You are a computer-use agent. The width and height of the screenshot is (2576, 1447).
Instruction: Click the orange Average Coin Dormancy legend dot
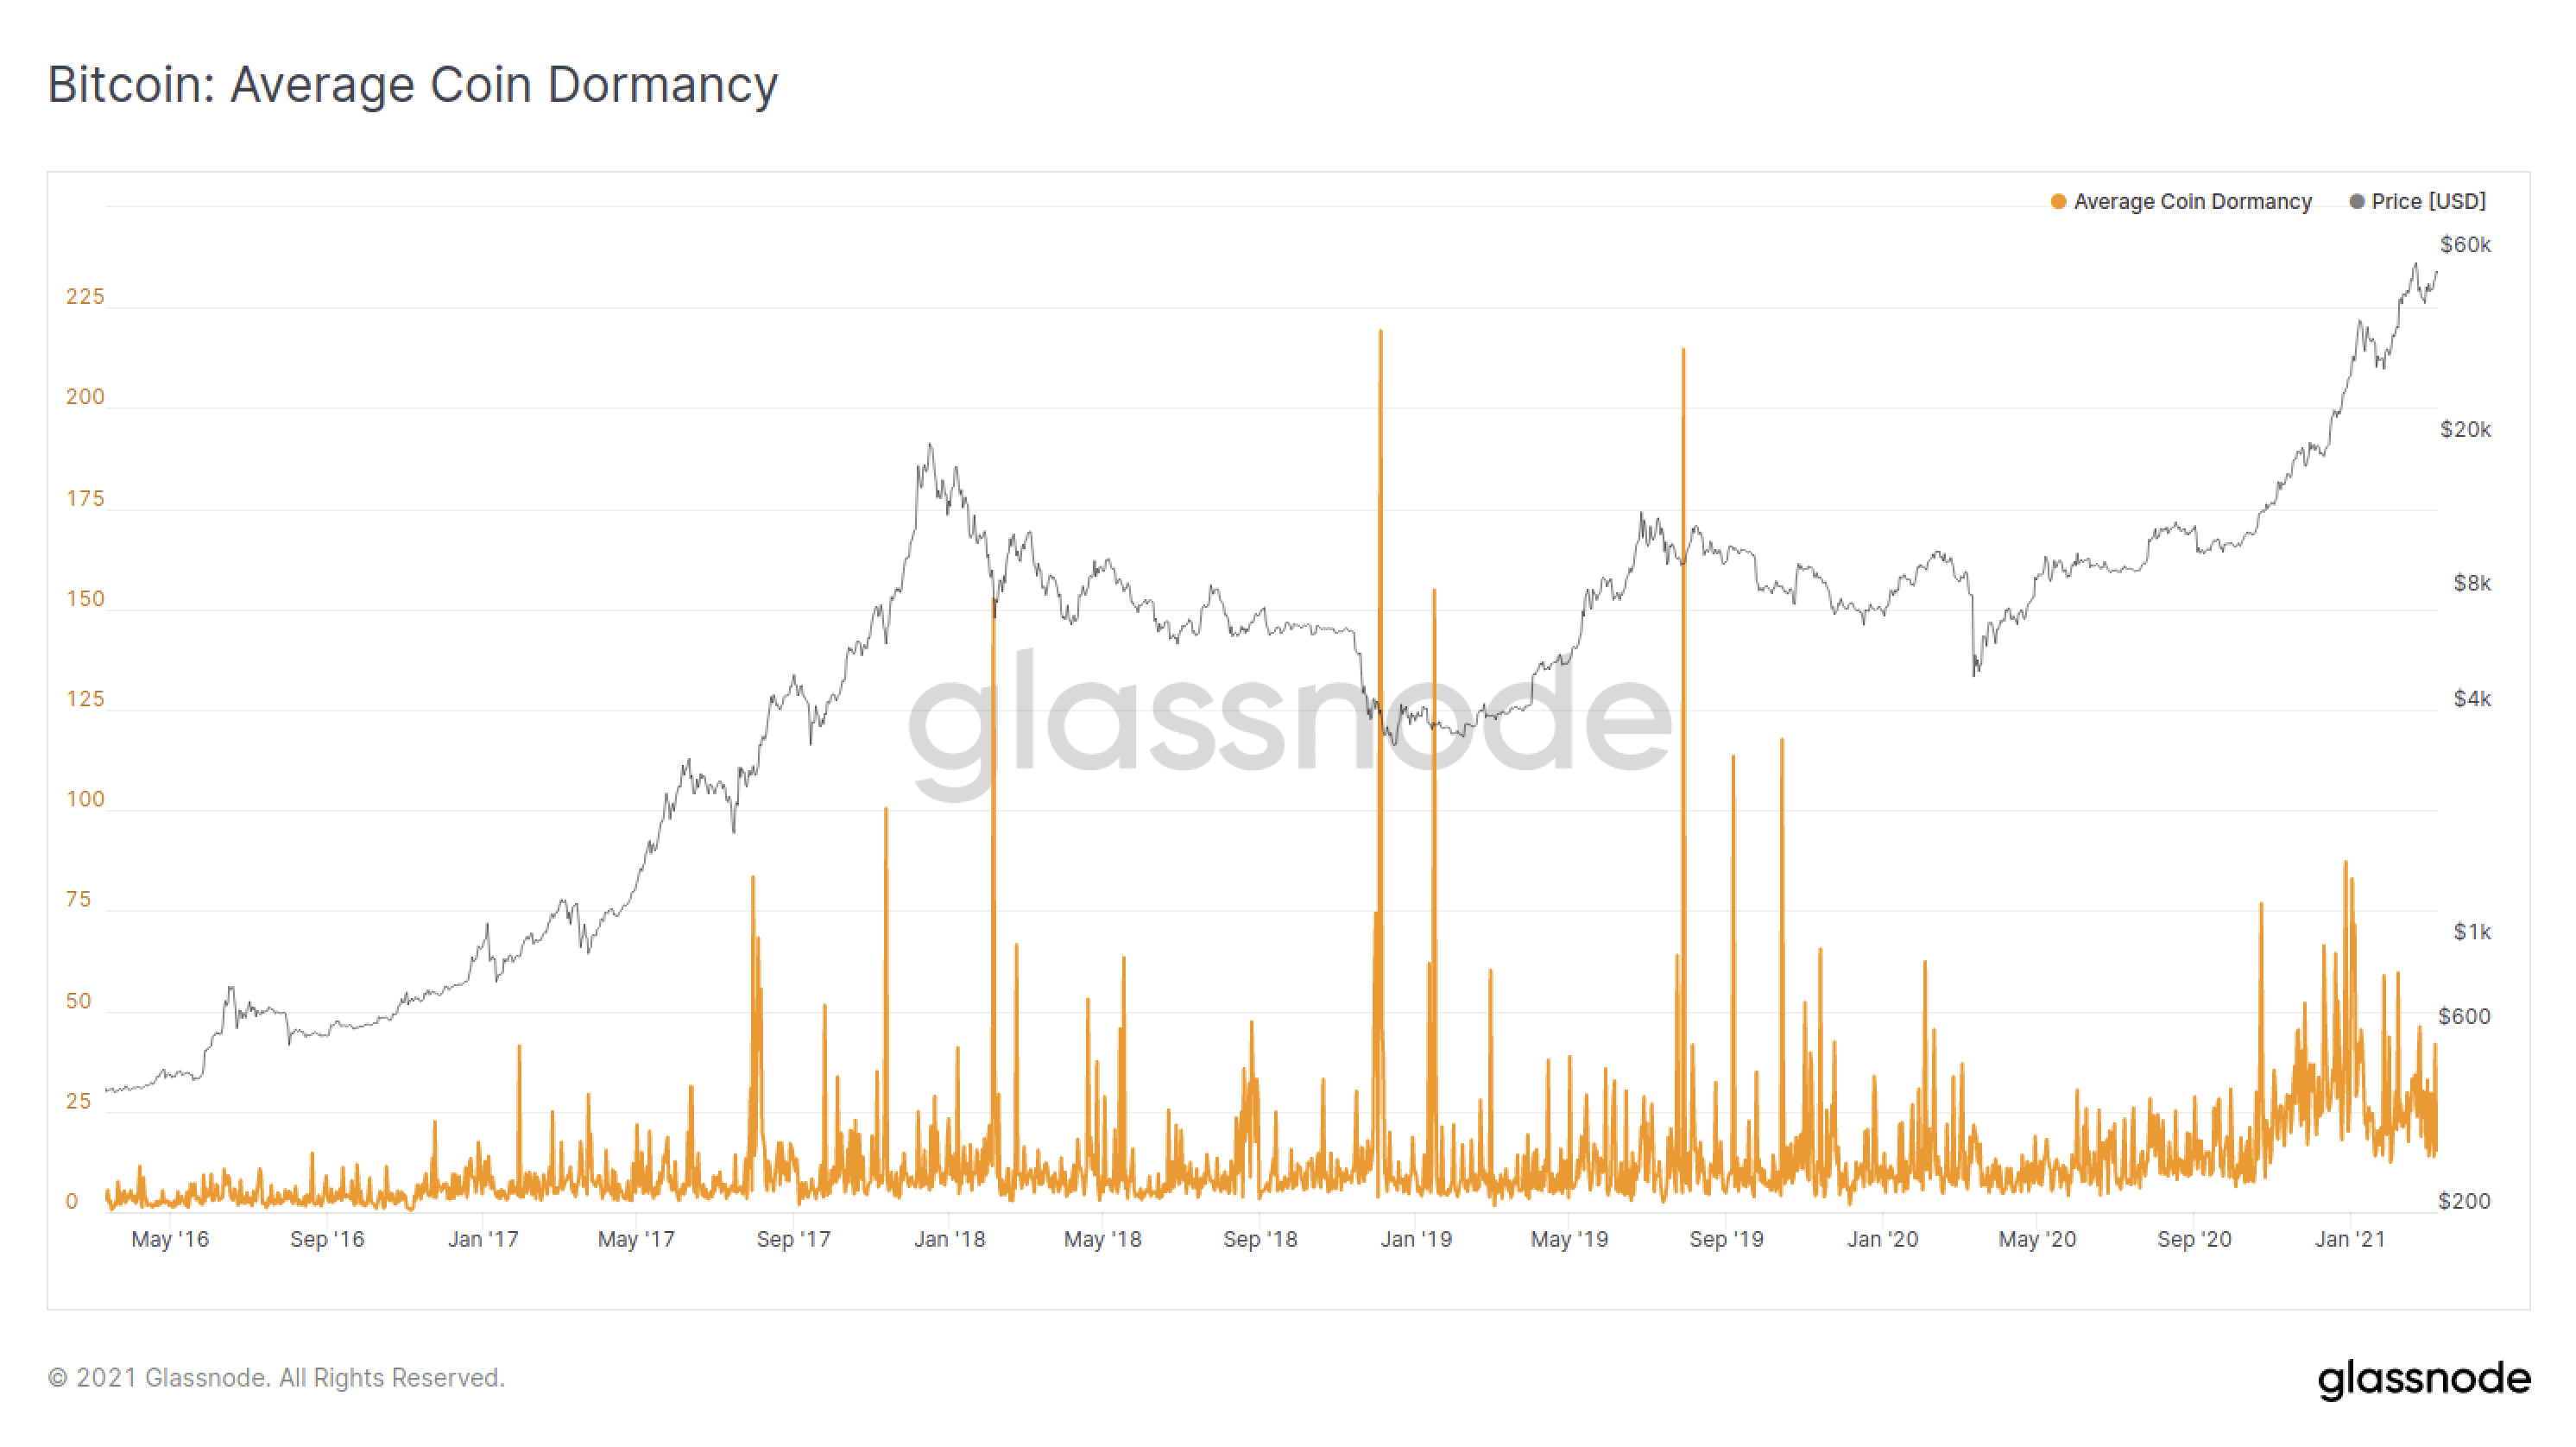pos(2057,202)
